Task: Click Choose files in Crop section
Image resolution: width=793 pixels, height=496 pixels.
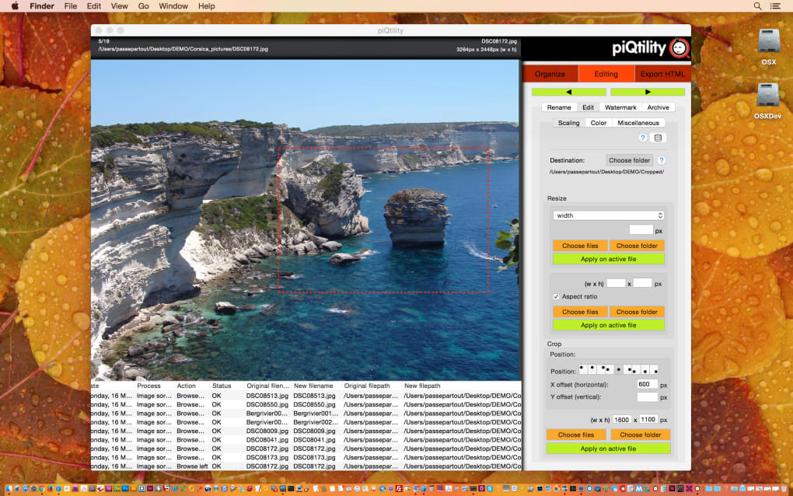Action: point(576,435)
